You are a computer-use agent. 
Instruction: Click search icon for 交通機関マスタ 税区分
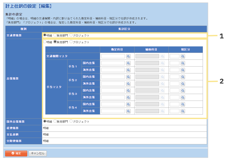(x=183, y=56)
